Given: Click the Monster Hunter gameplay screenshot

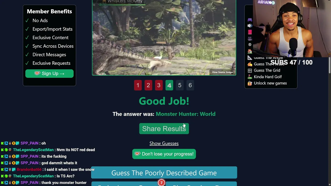Looking at the screenshot, I should tap(164, 38).
